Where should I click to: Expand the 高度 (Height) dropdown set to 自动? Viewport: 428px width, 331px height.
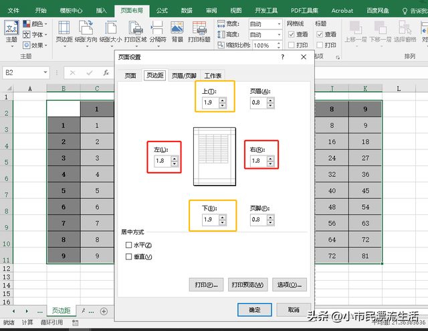(x=265, y=34)
